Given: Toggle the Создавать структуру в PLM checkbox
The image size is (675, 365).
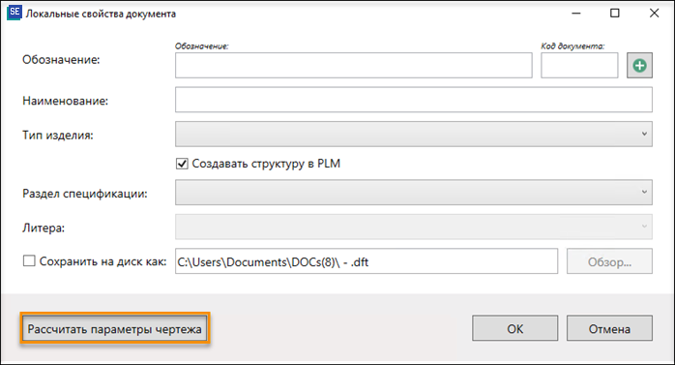Looking at the screenshot, I should (182, 164).
